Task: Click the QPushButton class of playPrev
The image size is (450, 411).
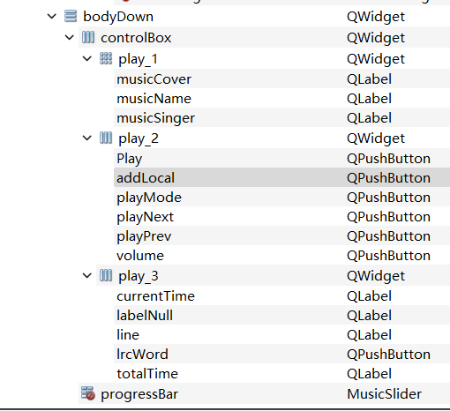Action: coord(388,235)
